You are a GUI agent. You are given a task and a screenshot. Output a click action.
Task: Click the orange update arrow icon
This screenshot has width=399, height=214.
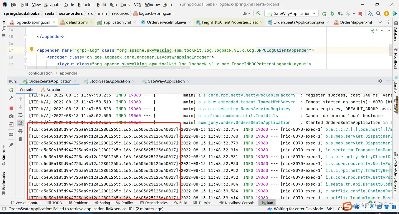tap(386, 13)
